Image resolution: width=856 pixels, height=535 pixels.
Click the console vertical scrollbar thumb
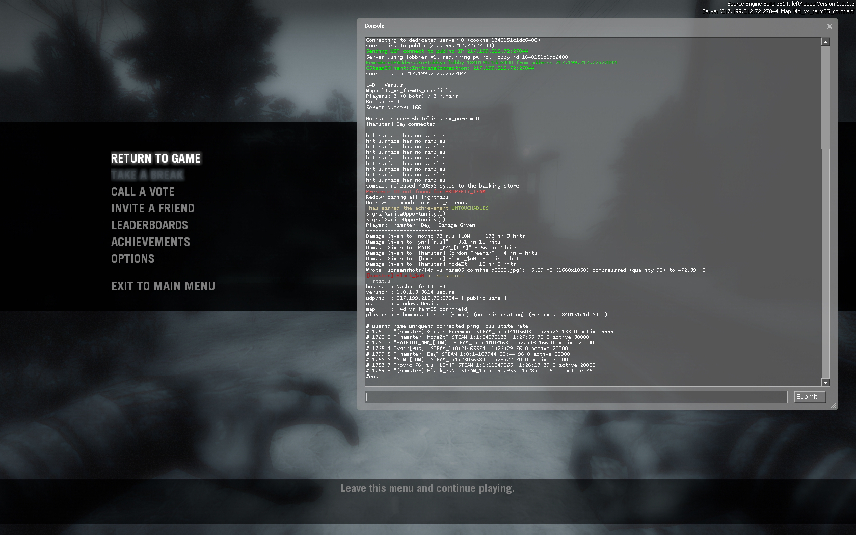coord(825,97)
